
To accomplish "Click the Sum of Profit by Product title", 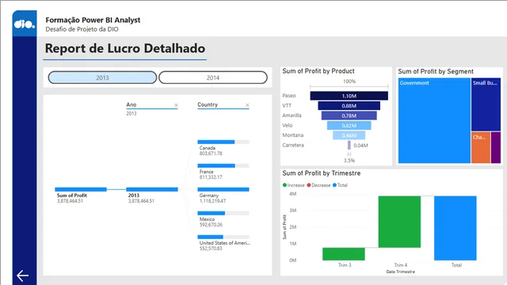I will coord(318,71).
